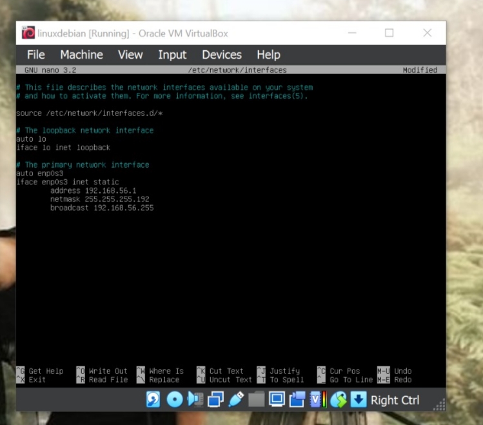Viewport: 483px width, 425px height.
Task: Click the optical drive status icon
Action: tap(175, 399)
